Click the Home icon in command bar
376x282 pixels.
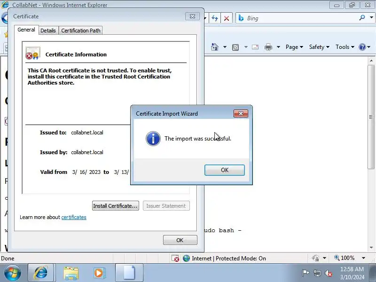(x=215, y=47)
